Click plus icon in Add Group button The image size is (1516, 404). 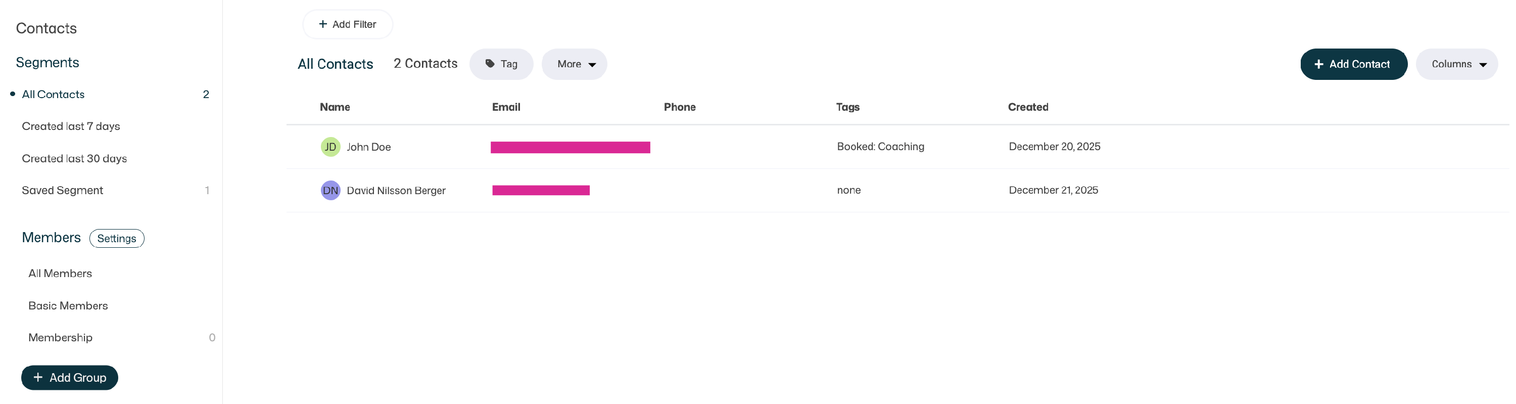tap(38, 378)
